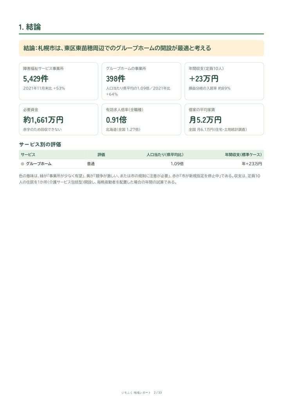Select the '398件' value
Screen dimensions: 283x402
[116, 79]
